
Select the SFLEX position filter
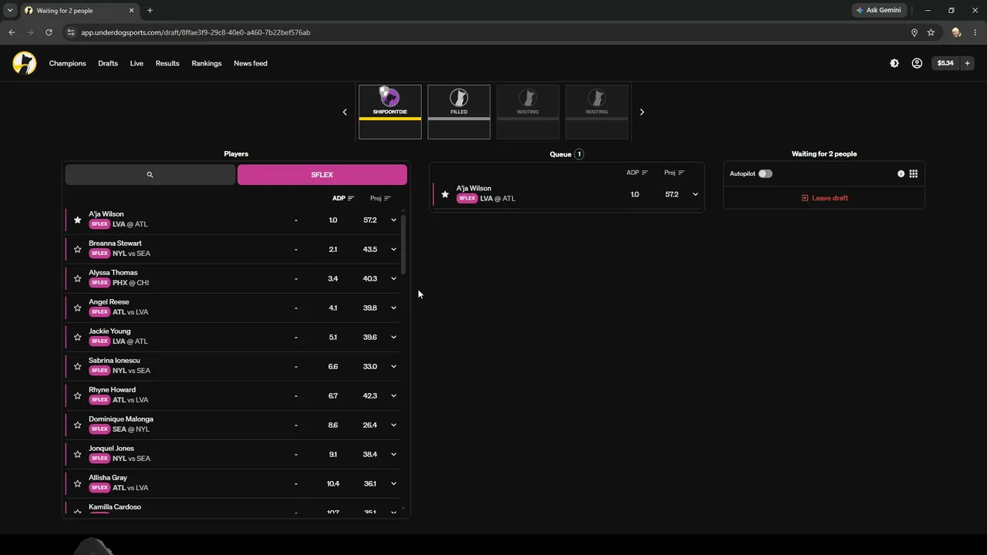[x=322, y=175]
